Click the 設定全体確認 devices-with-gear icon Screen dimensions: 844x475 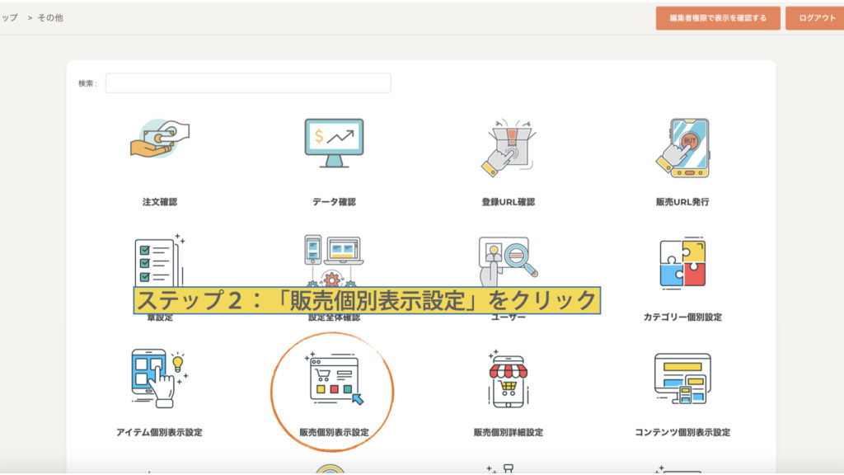pyautogui.click(x=333, y=261)
